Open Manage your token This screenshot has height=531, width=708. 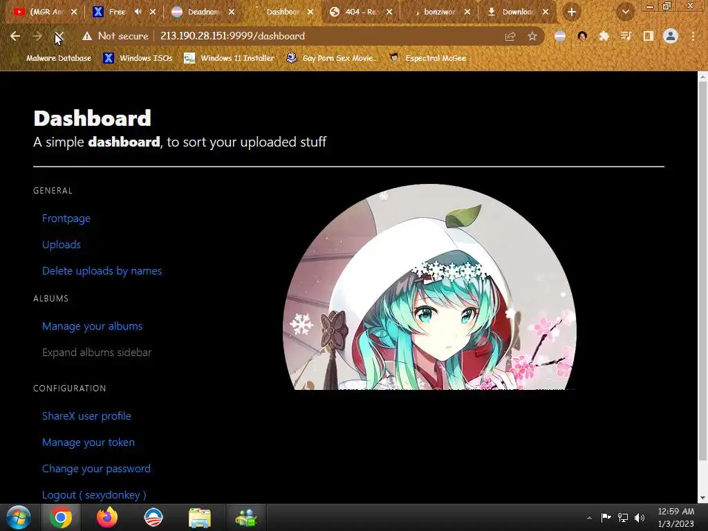click(88, 442)
